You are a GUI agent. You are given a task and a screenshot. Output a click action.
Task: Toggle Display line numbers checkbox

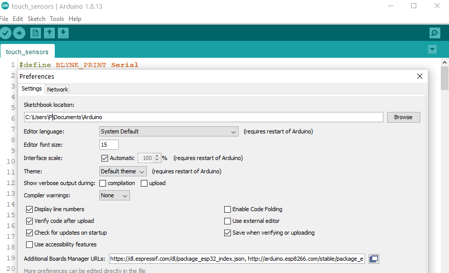point(29,209)
